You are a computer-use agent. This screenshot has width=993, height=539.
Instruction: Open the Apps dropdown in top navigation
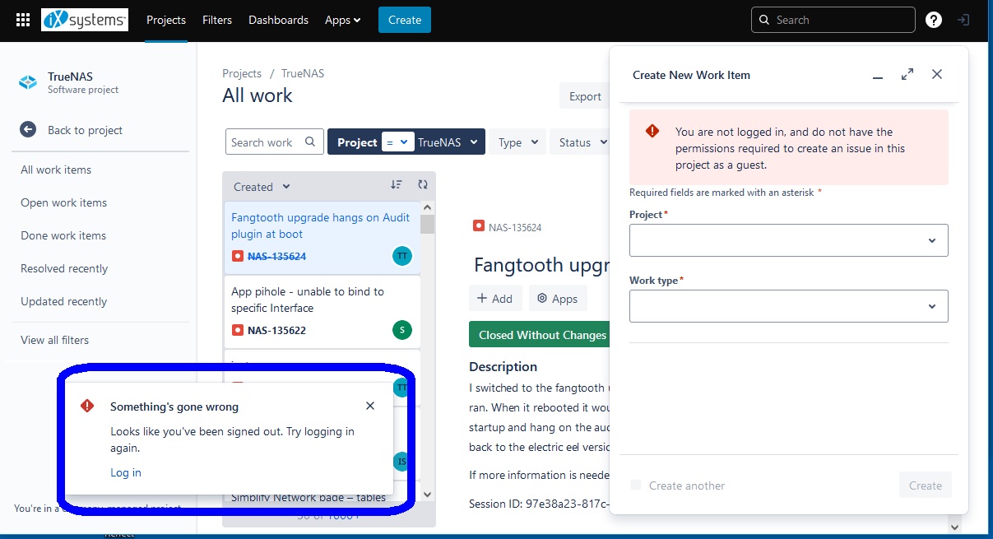click(343, 20)
